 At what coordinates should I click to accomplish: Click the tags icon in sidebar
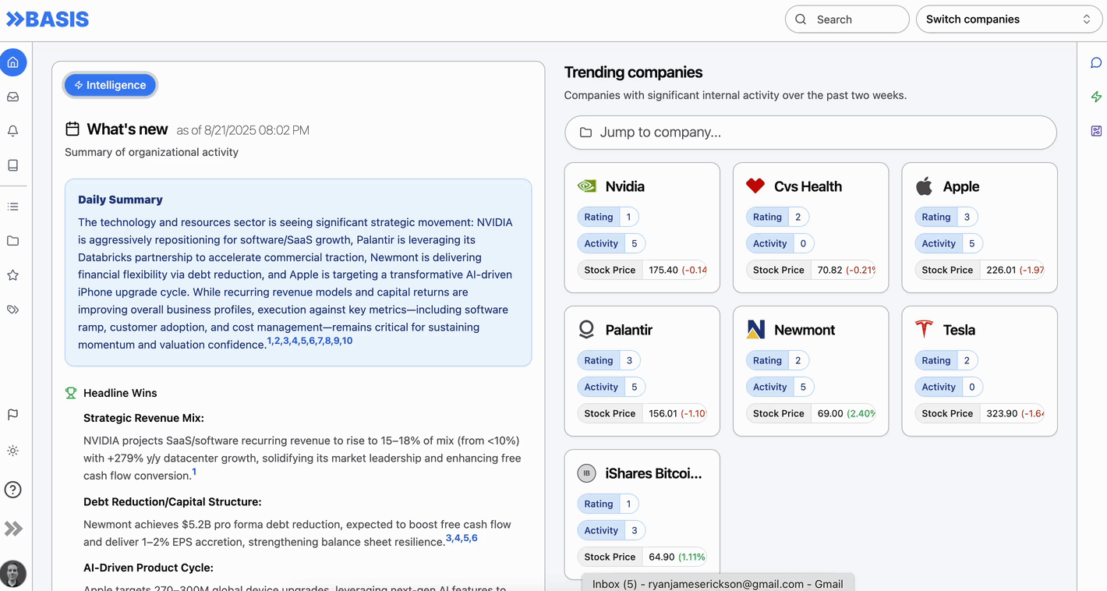point(13,310)
